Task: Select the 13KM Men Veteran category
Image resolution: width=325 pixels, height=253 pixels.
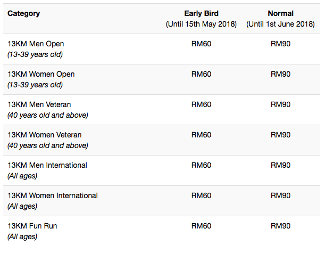Action: pos(39,104)
